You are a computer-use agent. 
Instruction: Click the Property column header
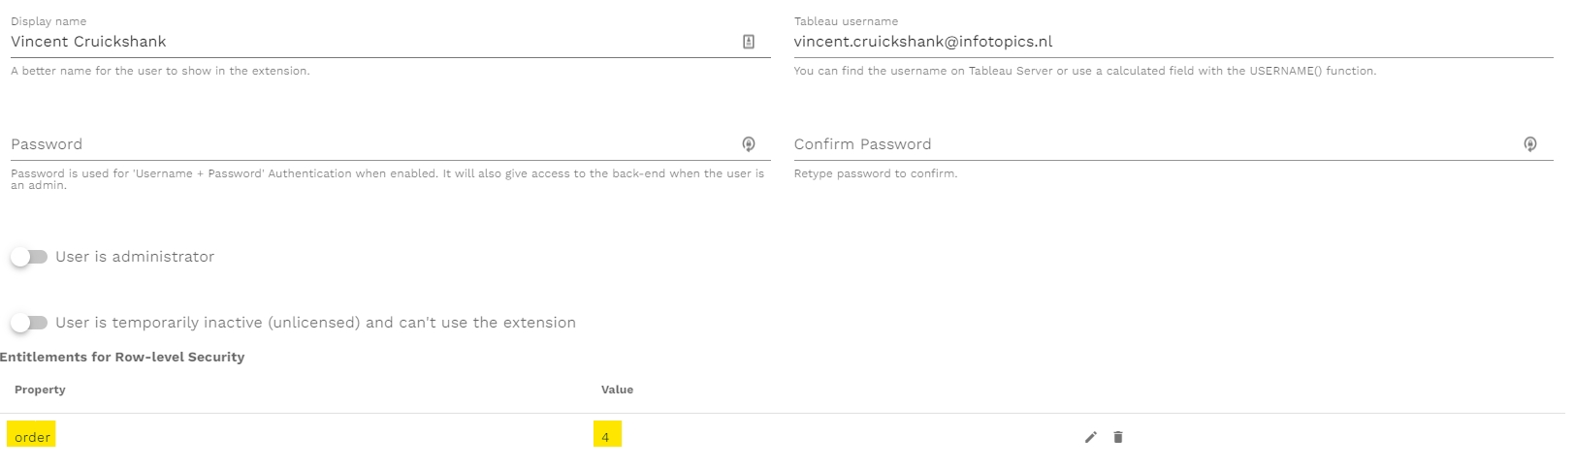40,390
